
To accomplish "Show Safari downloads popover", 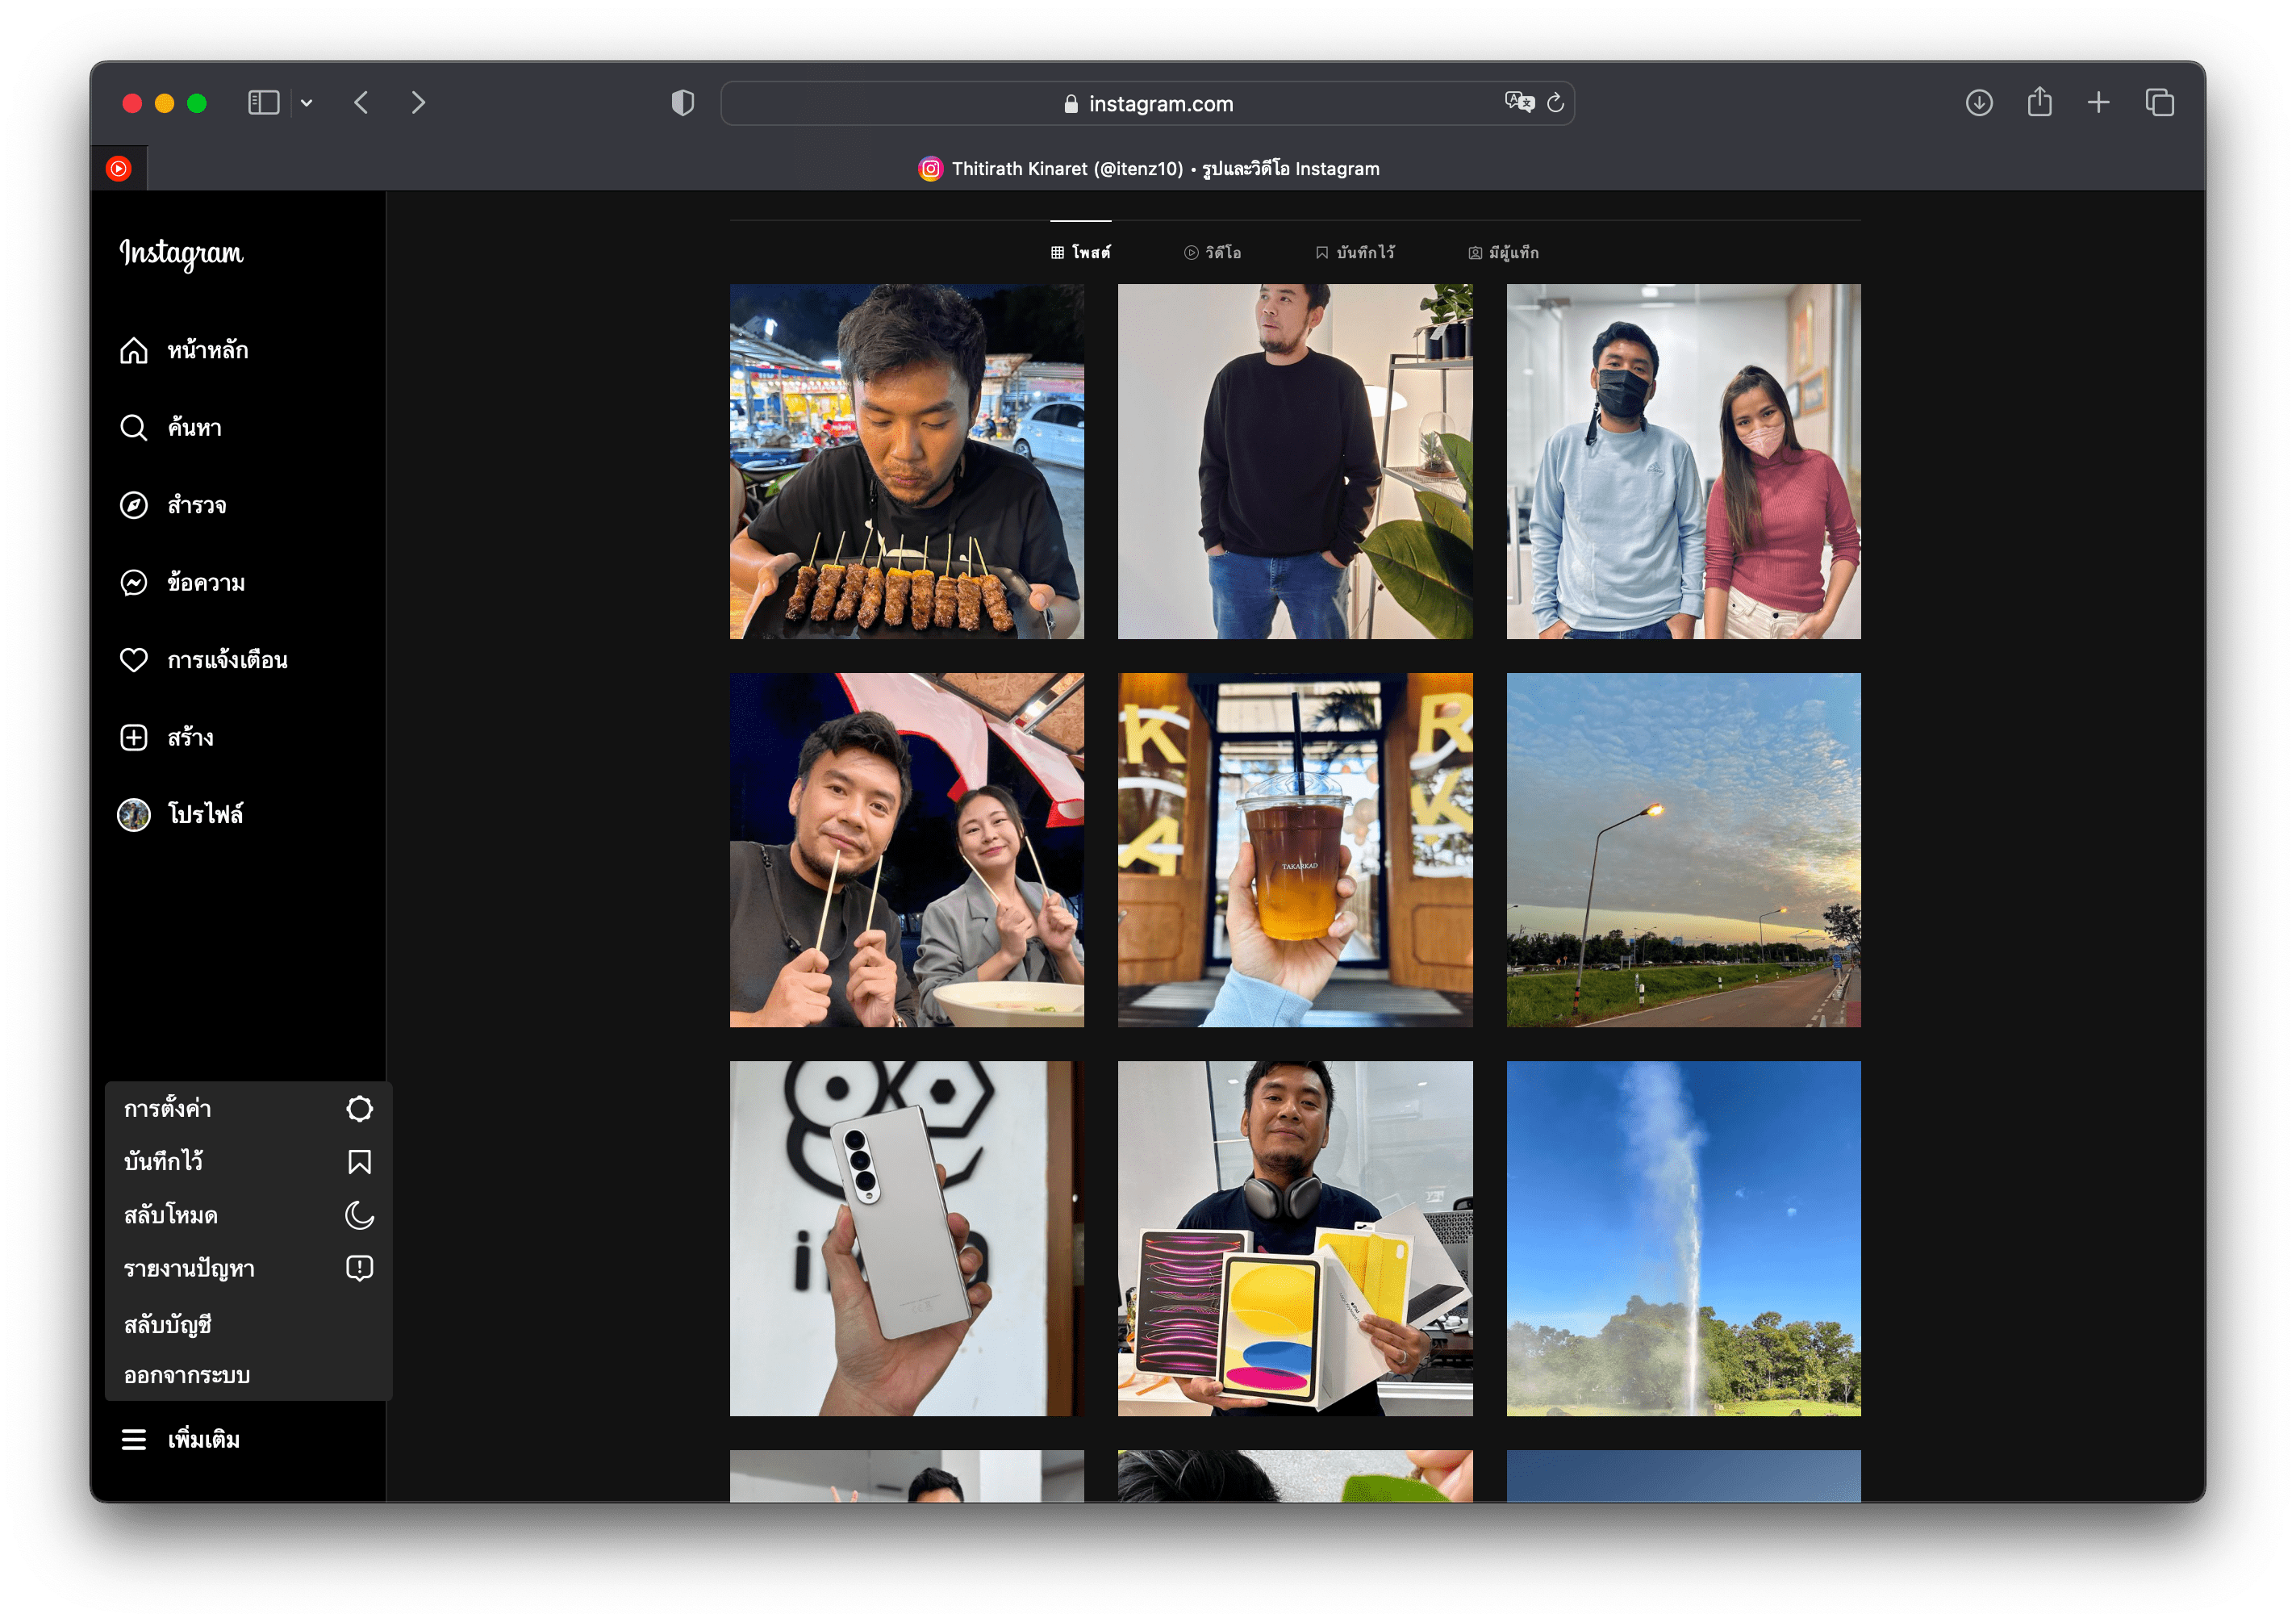I will [x=1979, y=103].
